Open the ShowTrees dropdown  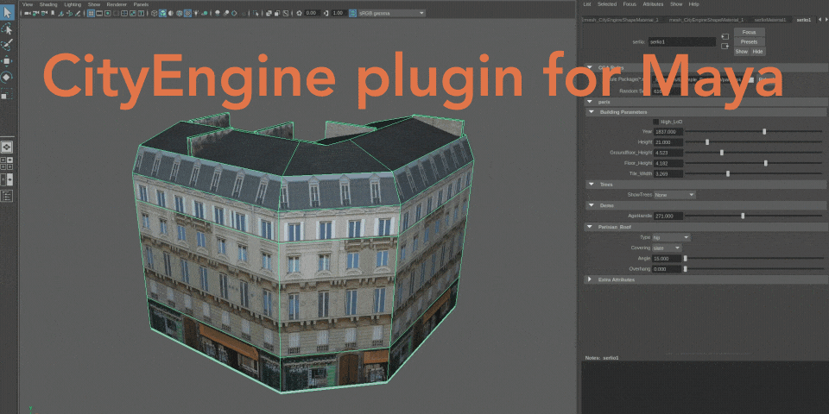pyautogui.click(x=674, y=195)
